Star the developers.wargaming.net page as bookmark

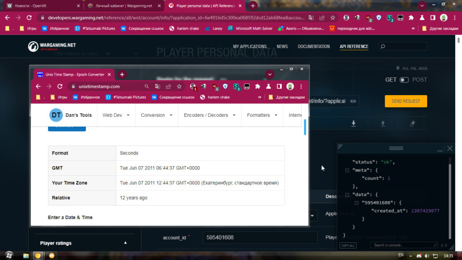click(x=333, y=18)
